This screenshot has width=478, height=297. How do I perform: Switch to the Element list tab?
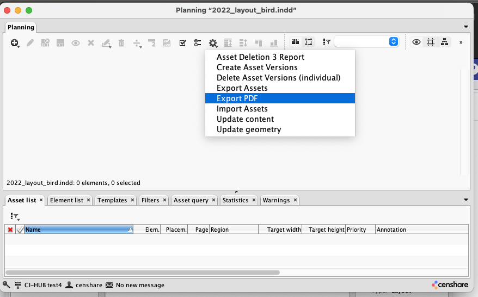[66, 200]
